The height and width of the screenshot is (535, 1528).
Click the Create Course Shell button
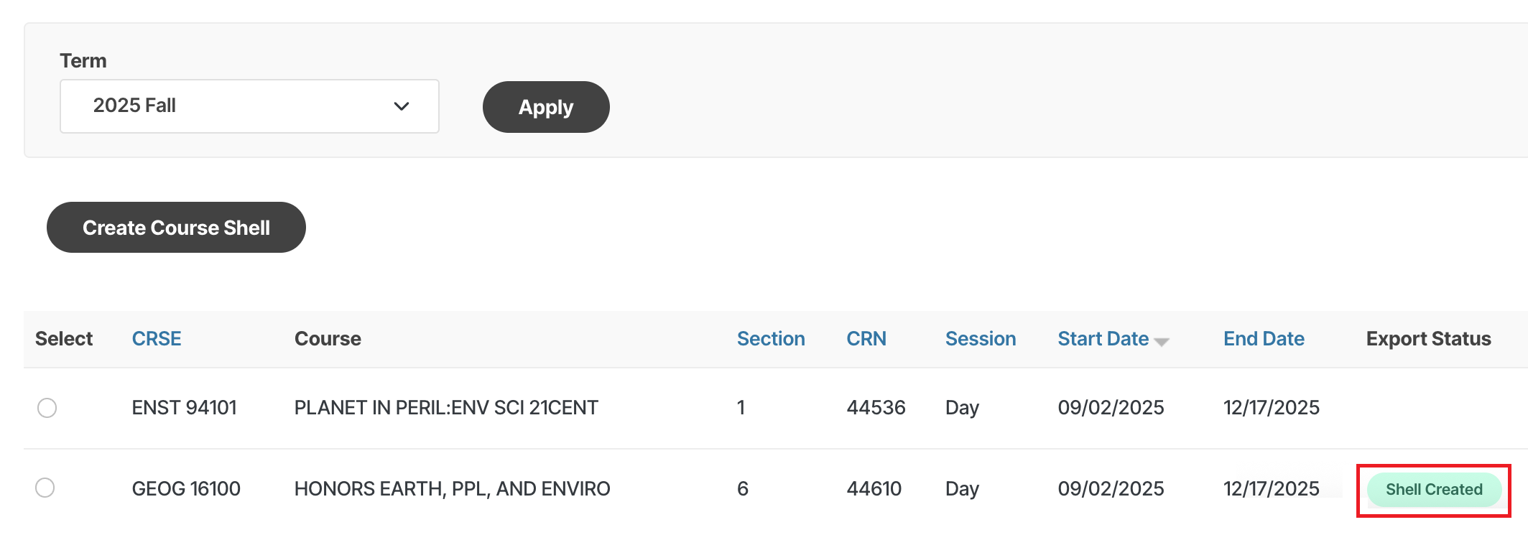coord(176,228)
